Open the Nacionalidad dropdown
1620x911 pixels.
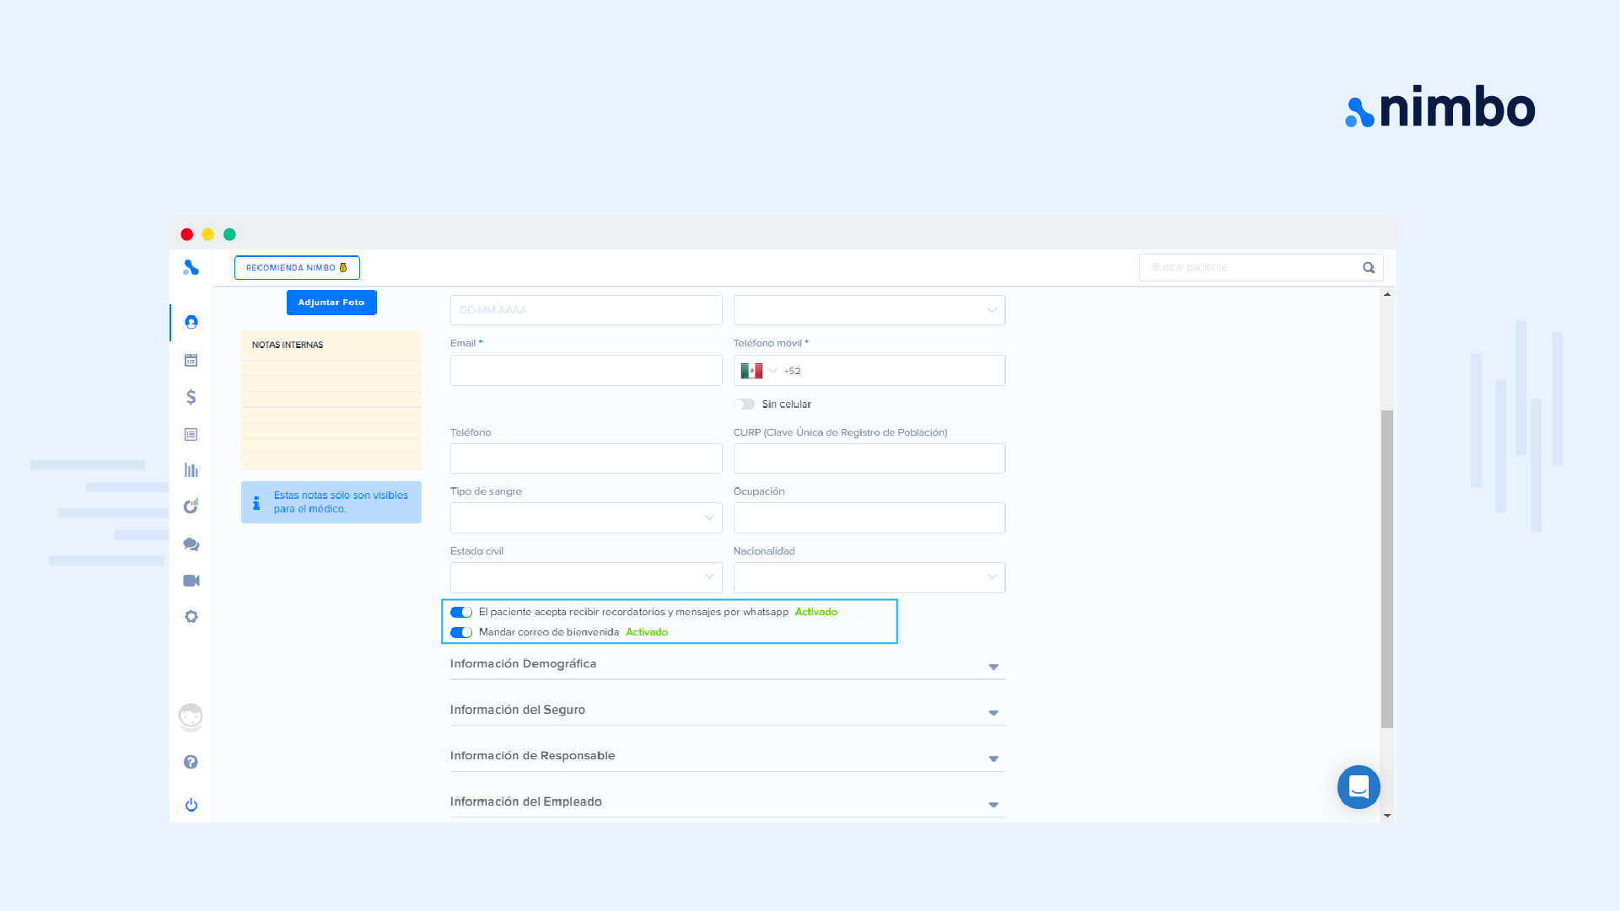click(x=869, y=577)
